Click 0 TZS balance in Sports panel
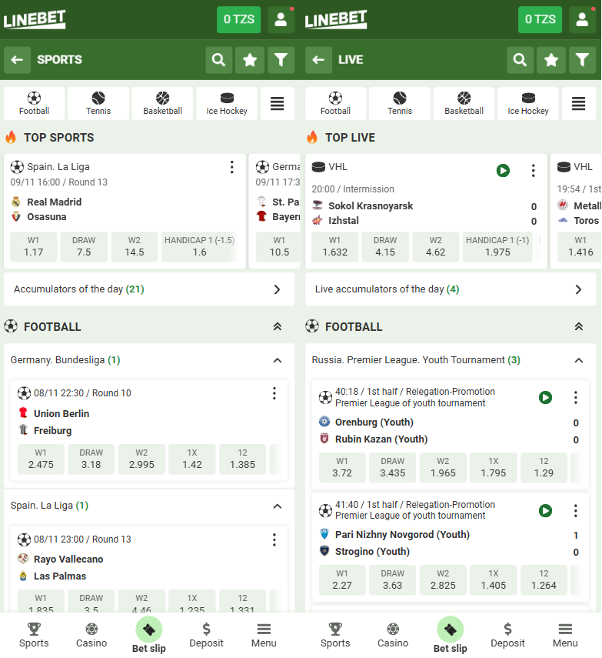The height and width of the screenshot is (658, 602). (238, 20)
